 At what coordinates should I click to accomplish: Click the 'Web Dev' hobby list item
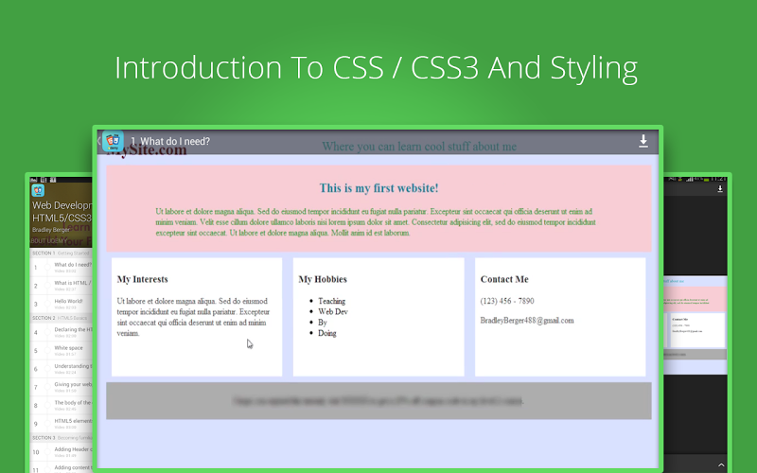[333, 311]
